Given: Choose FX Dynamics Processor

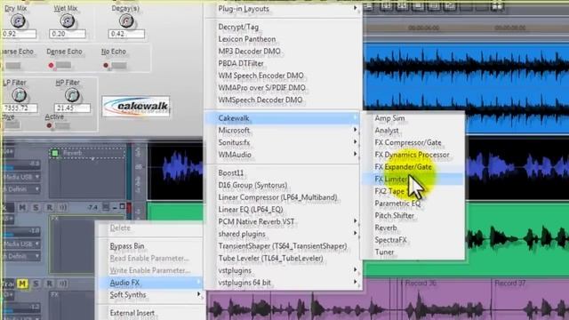Looking at the screenshot, I should [413, 155].
